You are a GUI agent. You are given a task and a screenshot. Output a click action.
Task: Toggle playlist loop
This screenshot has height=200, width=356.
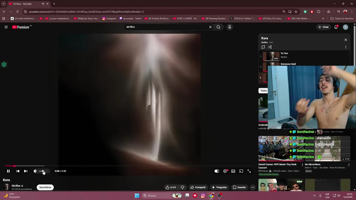click(x=263, y=47)
